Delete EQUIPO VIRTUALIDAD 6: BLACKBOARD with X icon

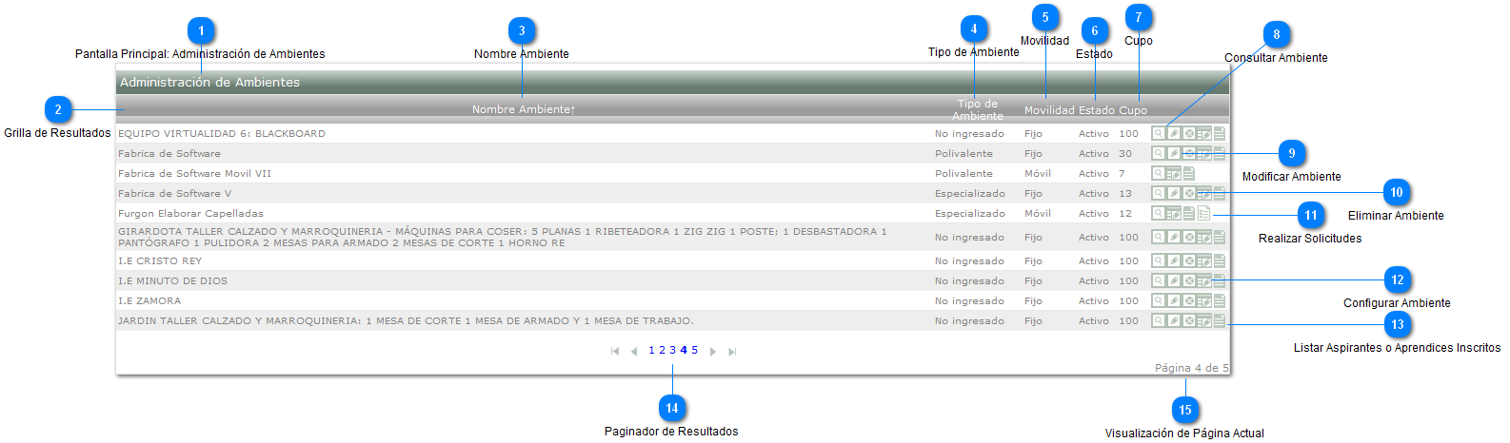coord(1189,133)
